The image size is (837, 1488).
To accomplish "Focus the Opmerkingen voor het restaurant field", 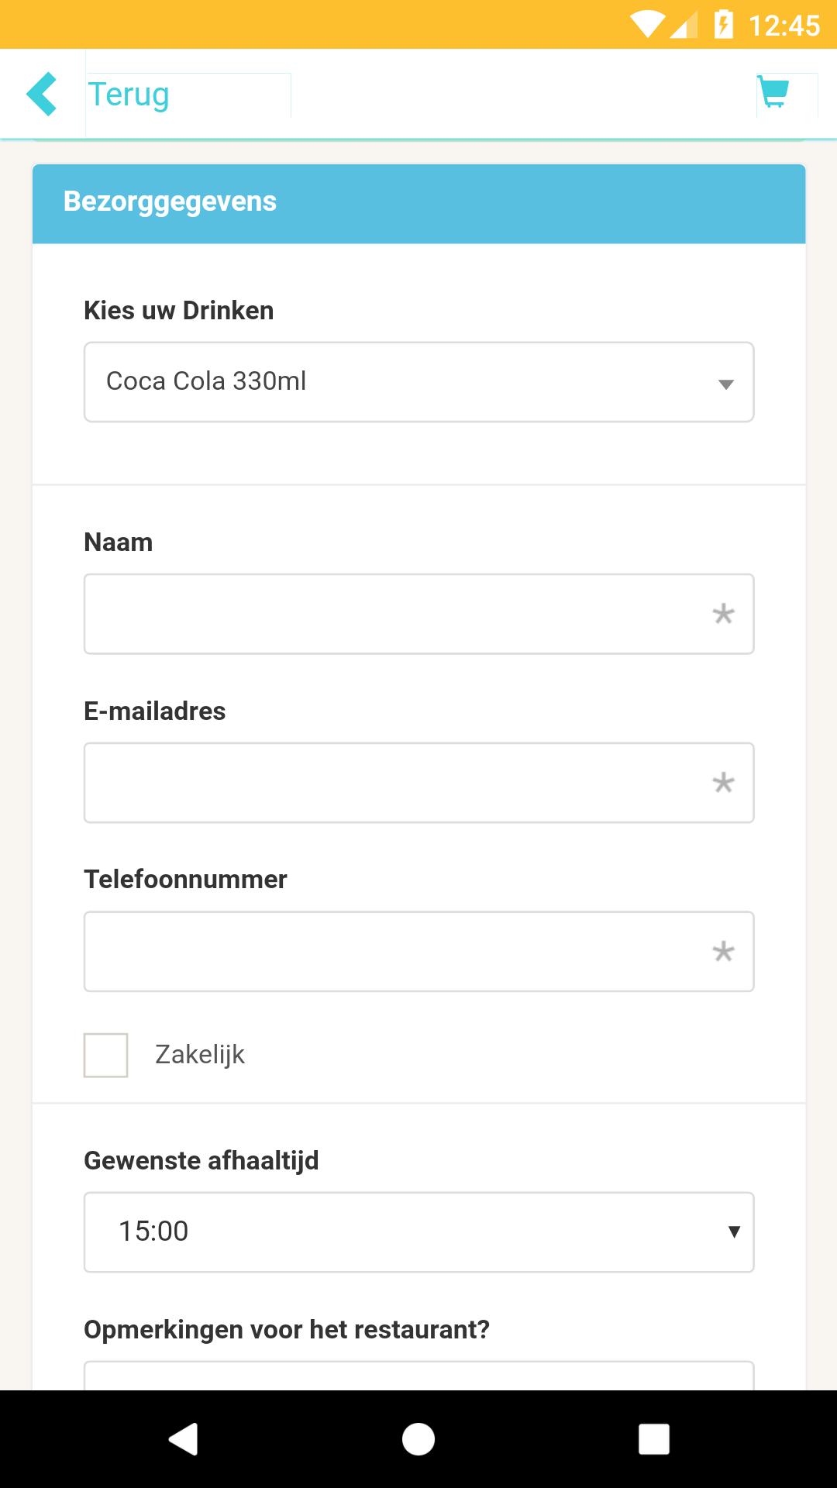I will pos(418,1376).
